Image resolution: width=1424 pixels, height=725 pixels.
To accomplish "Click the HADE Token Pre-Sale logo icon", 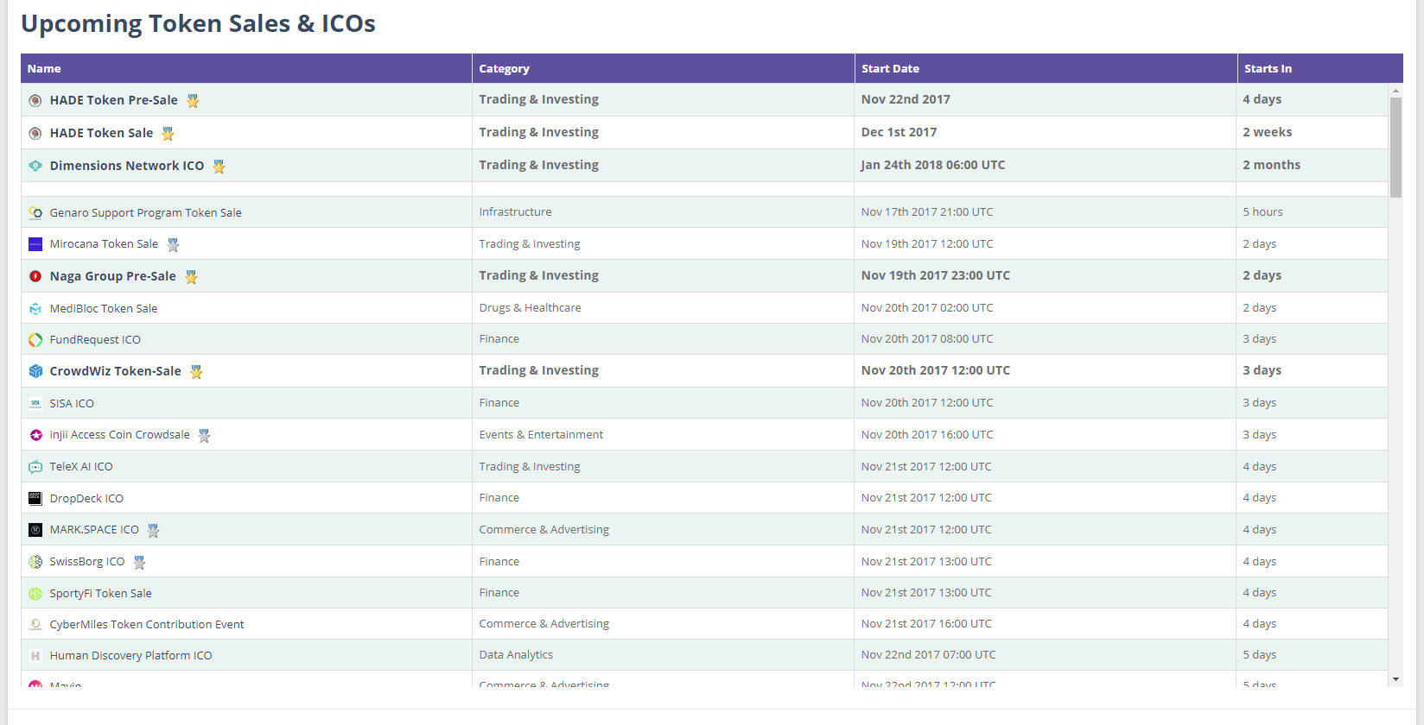I will [35, 101].
